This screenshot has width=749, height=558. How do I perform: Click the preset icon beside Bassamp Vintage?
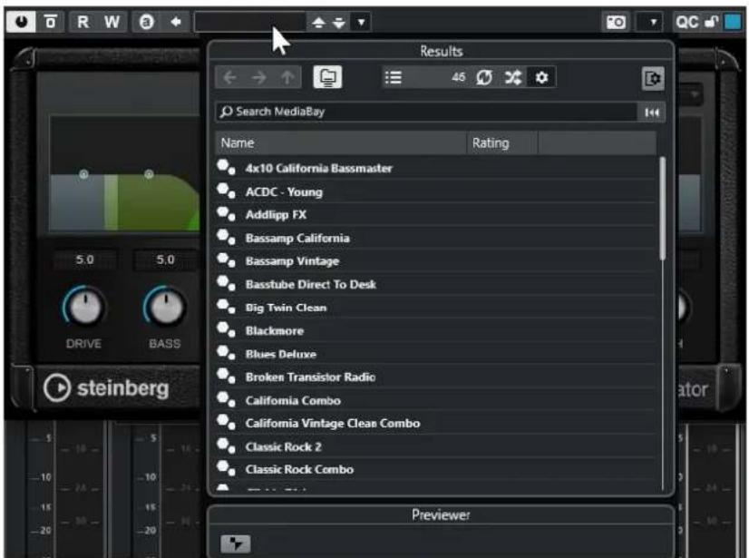click(227, 260)
